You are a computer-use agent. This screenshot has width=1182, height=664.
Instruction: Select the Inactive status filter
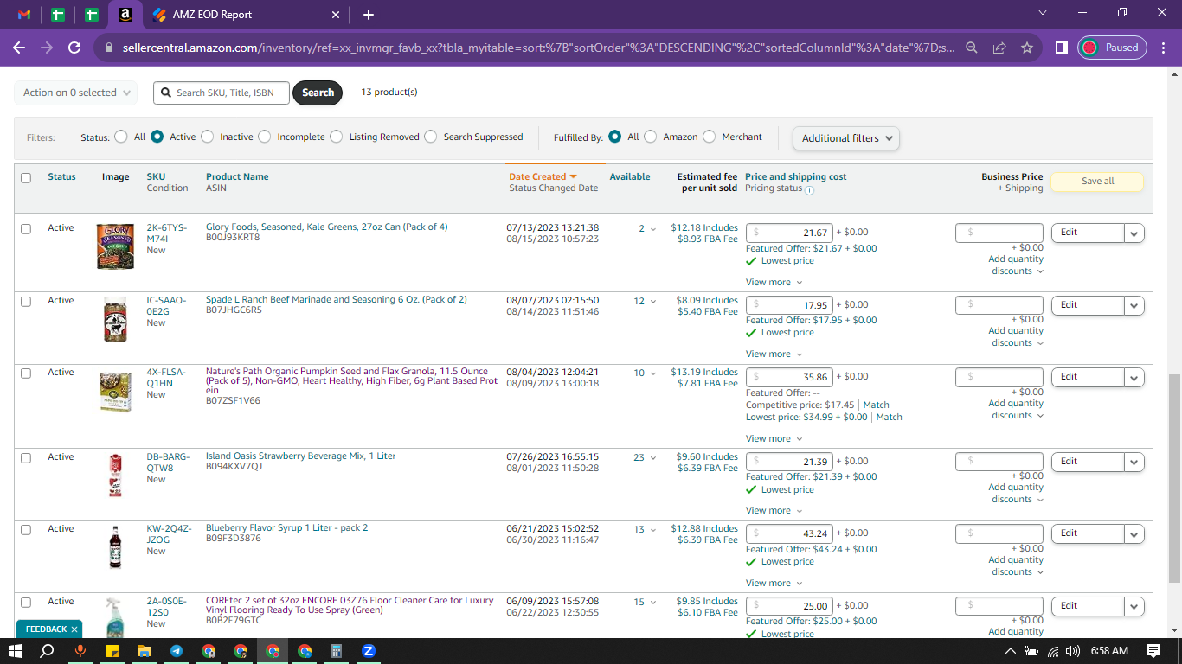click(x=208, y=137)
